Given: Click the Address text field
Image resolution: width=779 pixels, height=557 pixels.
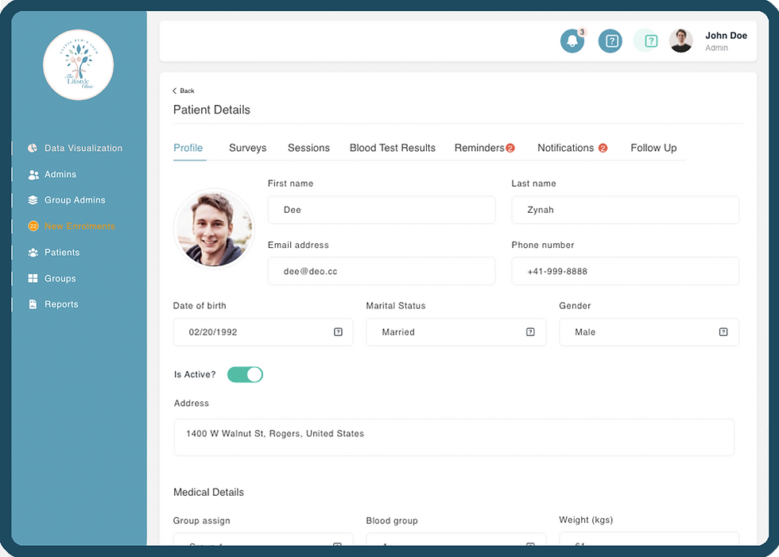Looking at the screenshot, I should (454, 437).
